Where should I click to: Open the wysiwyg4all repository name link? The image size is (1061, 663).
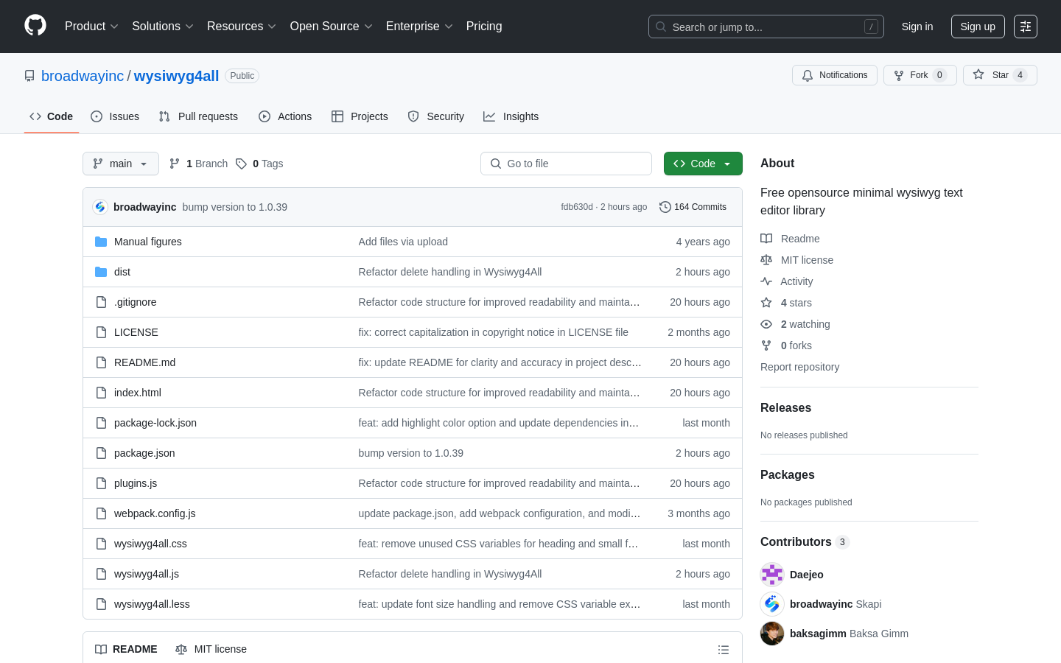(177, 76)
